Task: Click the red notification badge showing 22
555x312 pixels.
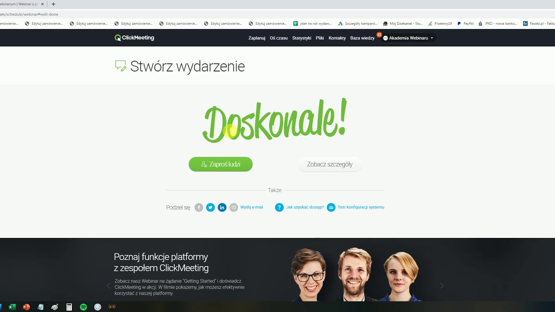Action: pyautogui.click(x=379, y=35)
